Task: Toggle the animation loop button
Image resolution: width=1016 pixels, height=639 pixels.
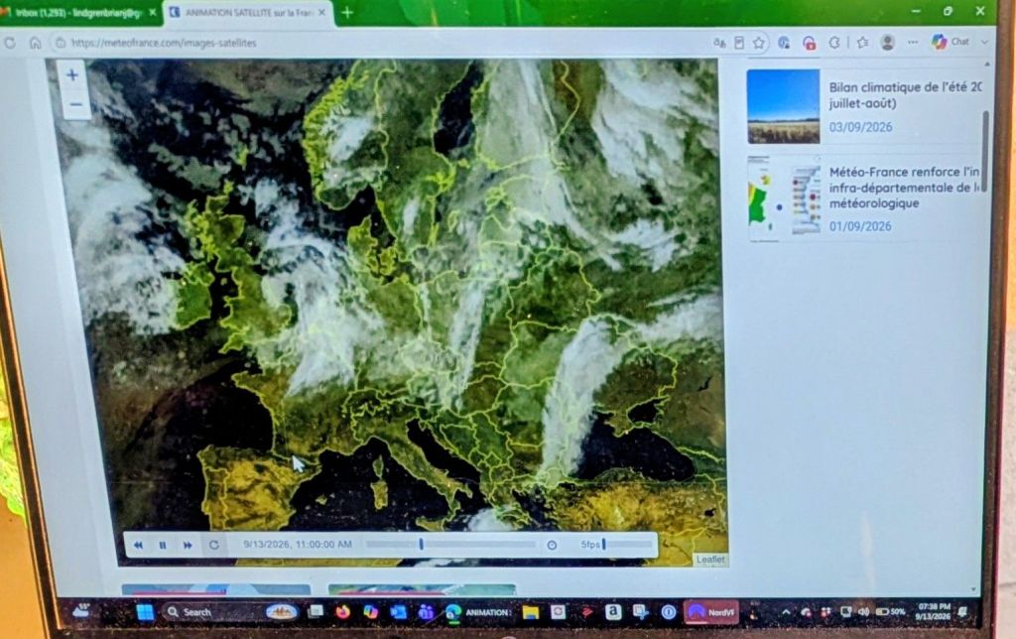Action: (214, 545)
